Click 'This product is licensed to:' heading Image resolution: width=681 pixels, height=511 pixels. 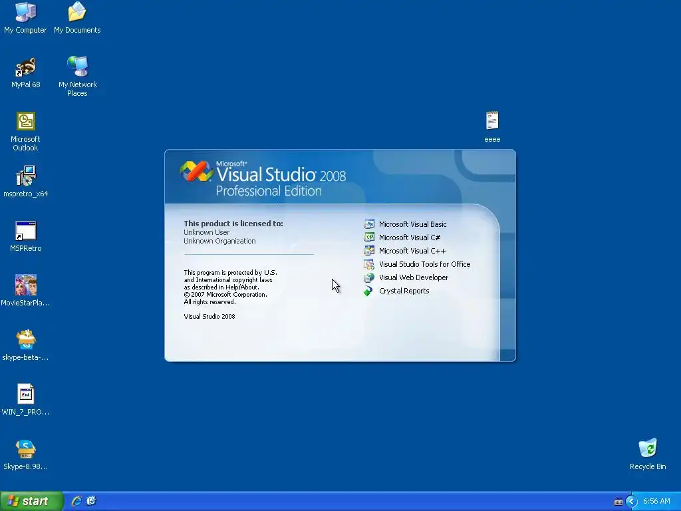(233, 224)
